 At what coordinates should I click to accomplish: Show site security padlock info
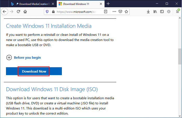53,12
